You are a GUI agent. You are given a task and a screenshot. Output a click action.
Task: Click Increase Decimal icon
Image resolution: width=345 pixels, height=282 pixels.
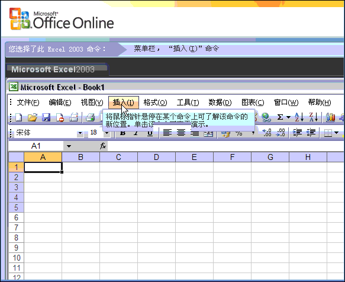click(x=267, y=133)
